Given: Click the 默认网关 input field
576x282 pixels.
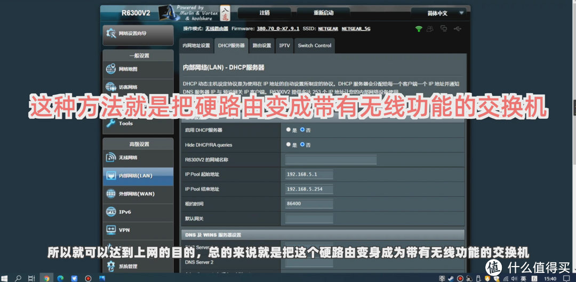Looking at the screenshot, I should [309, 219].
